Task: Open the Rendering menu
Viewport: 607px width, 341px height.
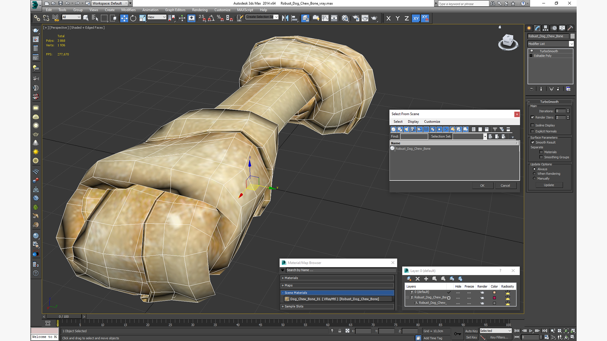Action: (199, 10)
